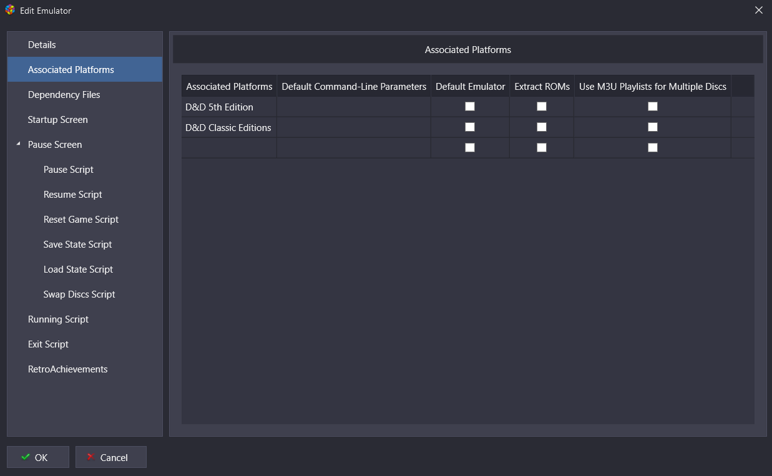This screenshot has height=476, width=772.
Task: Check M3U Playlists box in the empty new row
Action: click(653, 148)
